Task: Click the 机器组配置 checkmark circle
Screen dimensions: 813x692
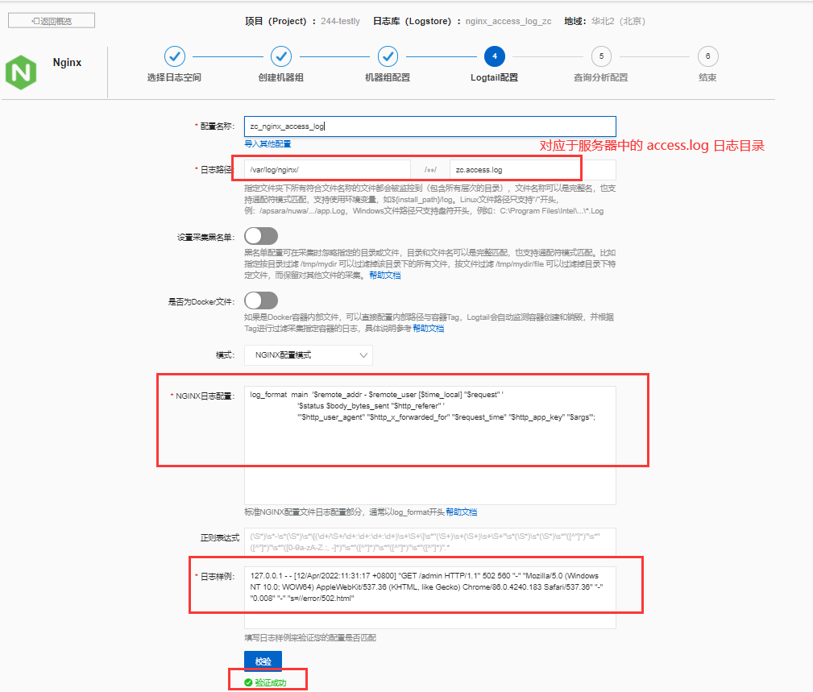Action: coord(388,56)
